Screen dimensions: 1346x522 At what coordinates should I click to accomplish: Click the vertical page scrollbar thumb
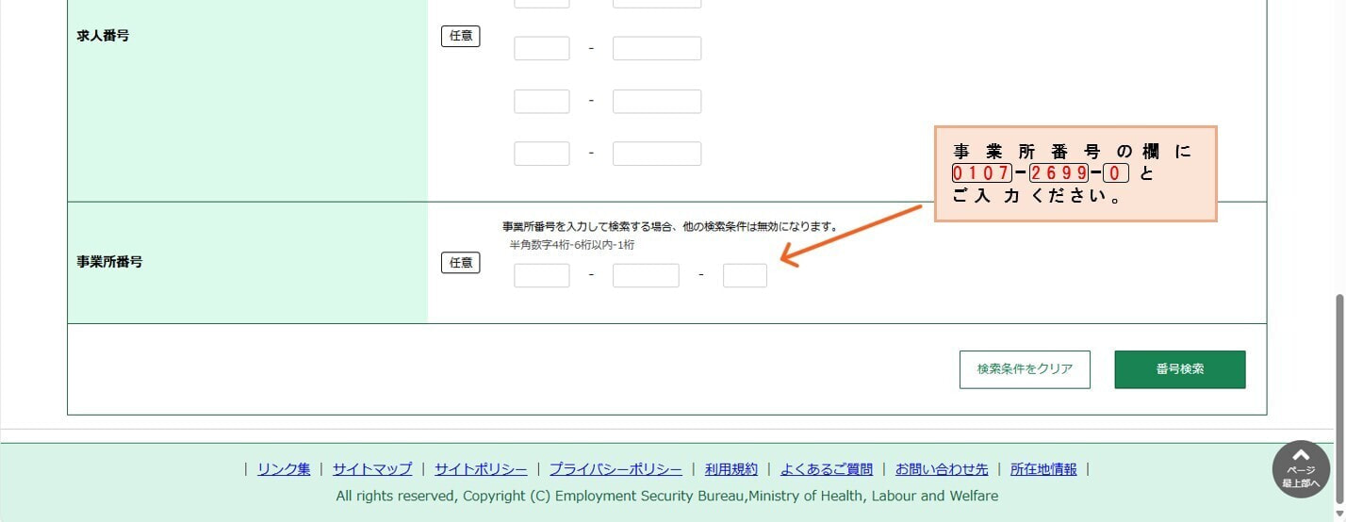1338,396
